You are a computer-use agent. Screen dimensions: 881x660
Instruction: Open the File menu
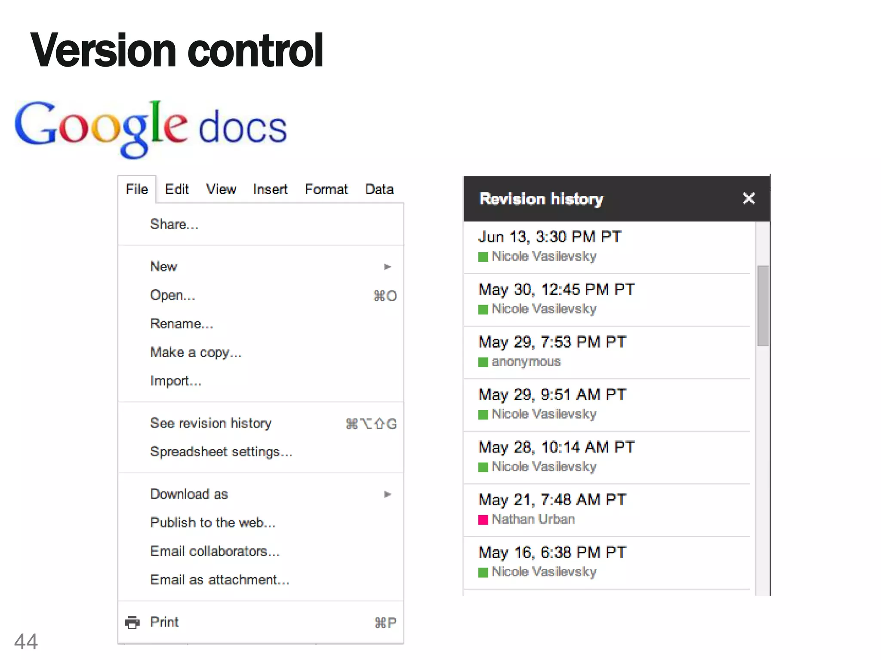137,189
